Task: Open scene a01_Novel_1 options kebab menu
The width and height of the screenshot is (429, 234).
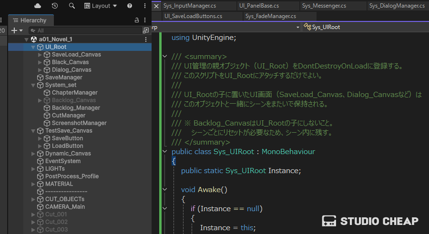Action: pyautogui.click(x=146, y=39)
